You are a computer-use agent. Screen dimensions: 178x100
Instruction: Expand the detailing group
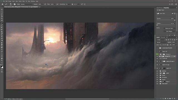click(x=159, y=71)
